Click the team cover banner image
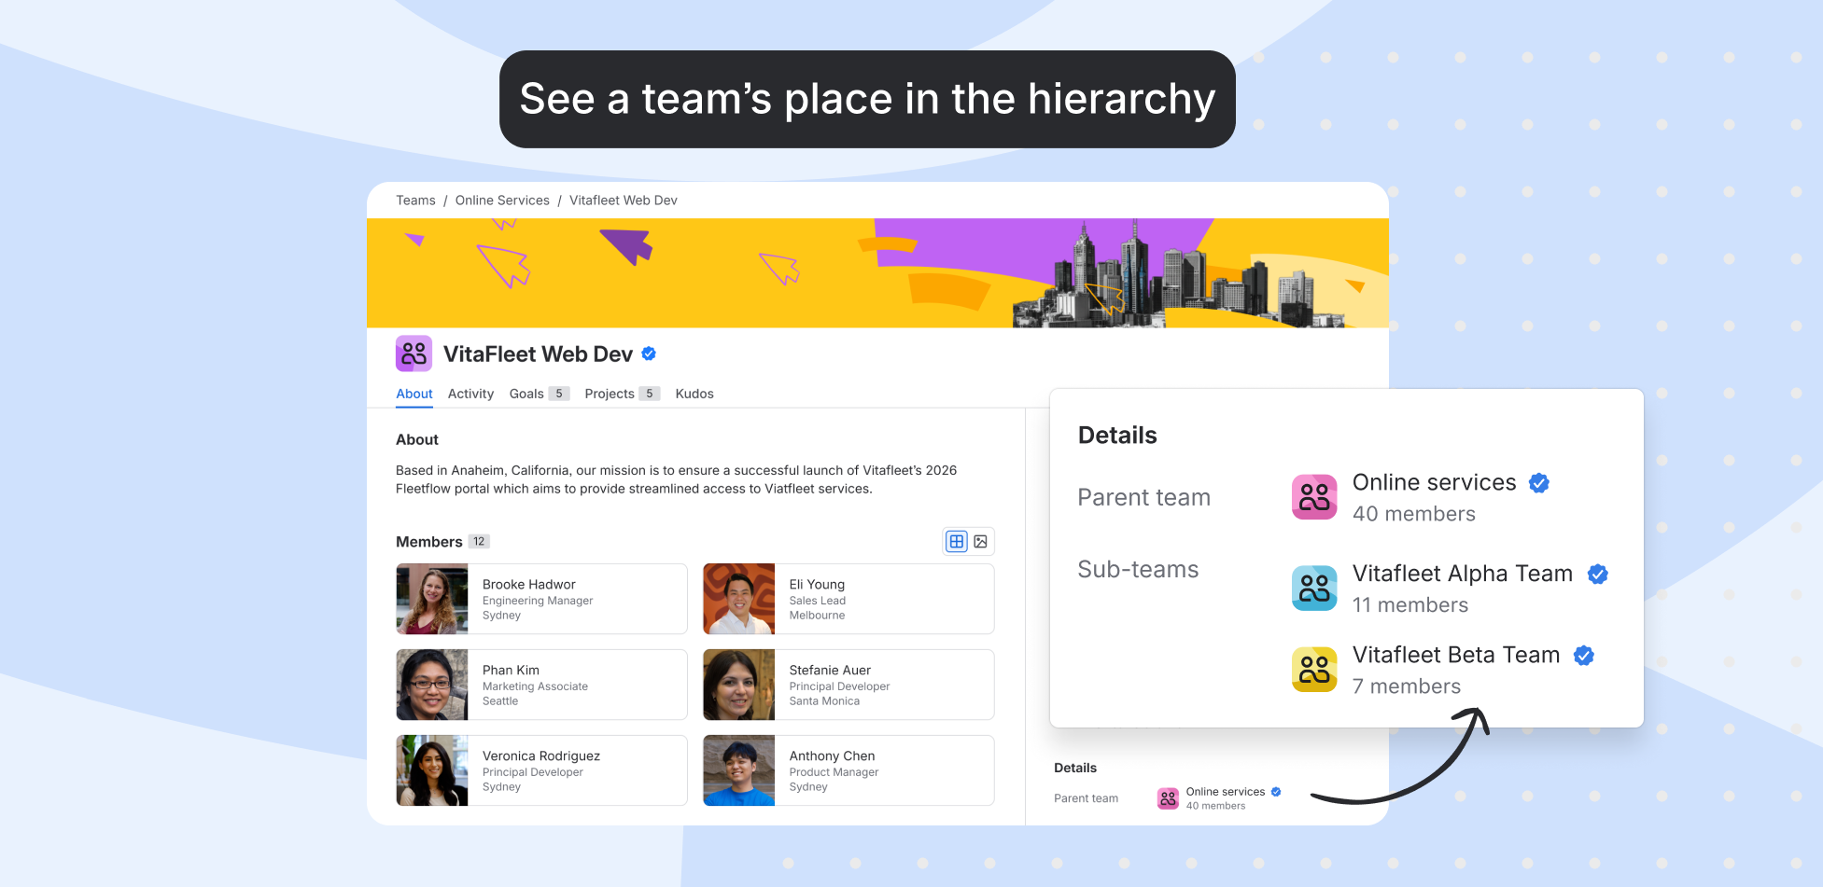Viewport: 1823px width, 887px height. [x=877, y=273]
